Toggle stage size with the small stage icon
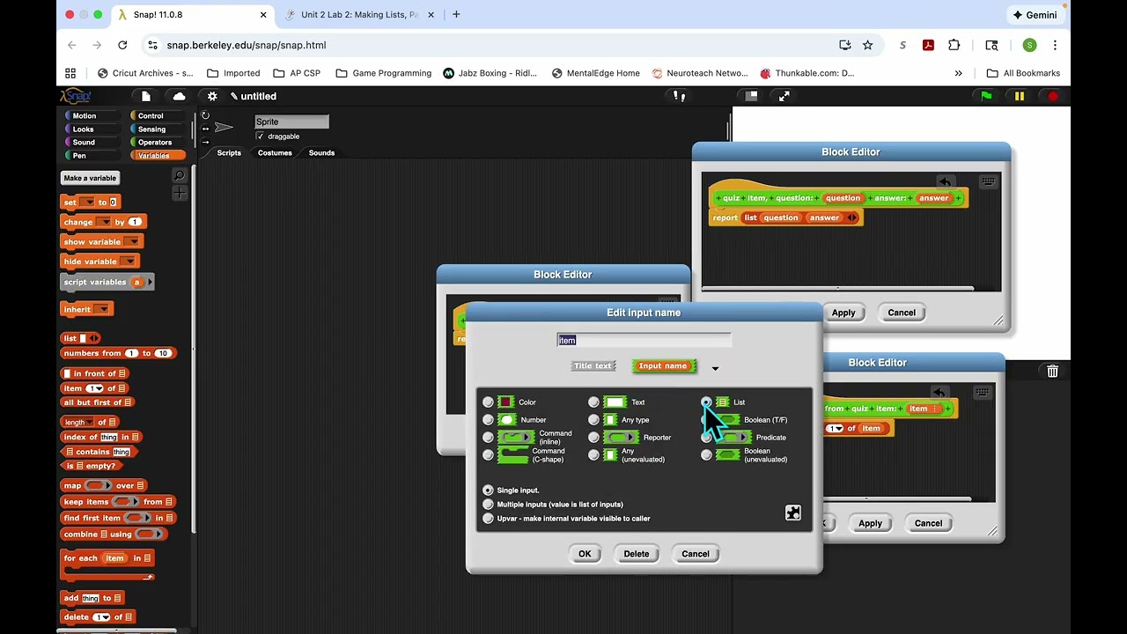The image size is (1127, 634). click(751, 96)
